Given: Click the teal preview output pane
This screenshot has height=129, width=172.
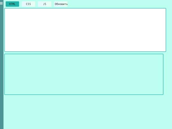Looking at the screenshot, I should pos(84,74).
